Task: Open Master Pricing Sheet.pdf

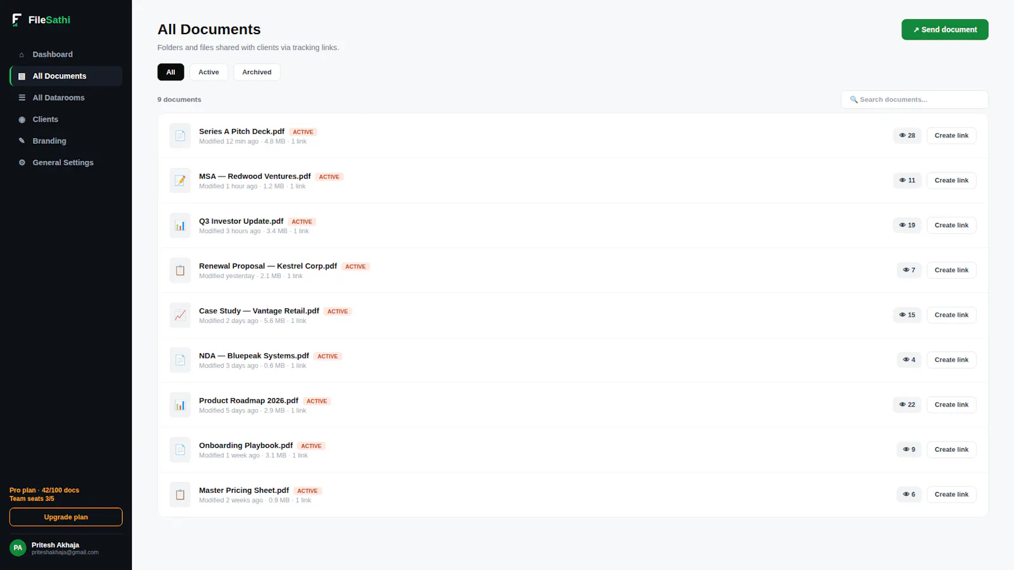Action: point(244,491)
